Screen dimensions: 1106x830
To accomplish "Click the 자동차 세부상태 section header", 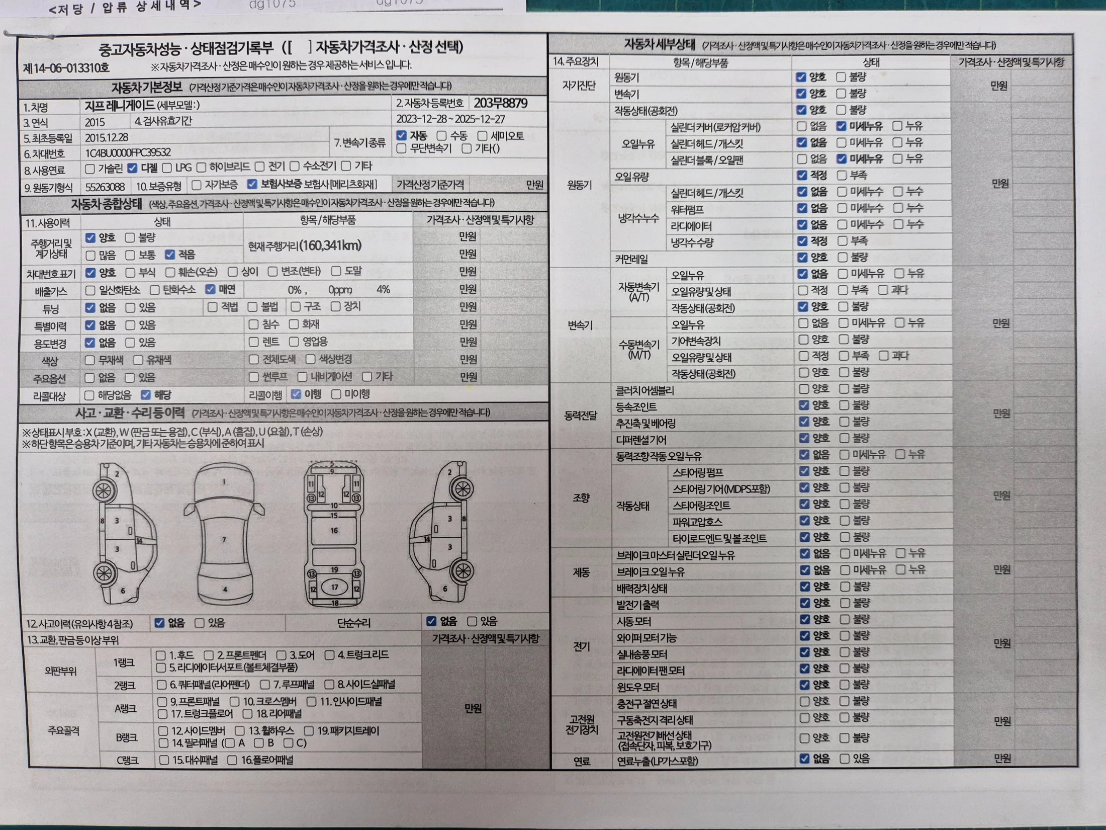I will pos(659,44).
